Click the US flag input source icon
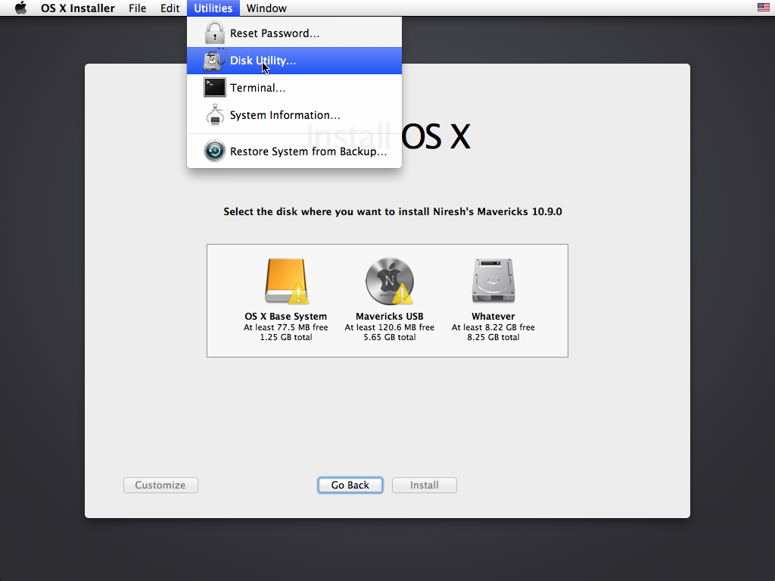This screenshot has height=581, width=775. tap(763, 8)
